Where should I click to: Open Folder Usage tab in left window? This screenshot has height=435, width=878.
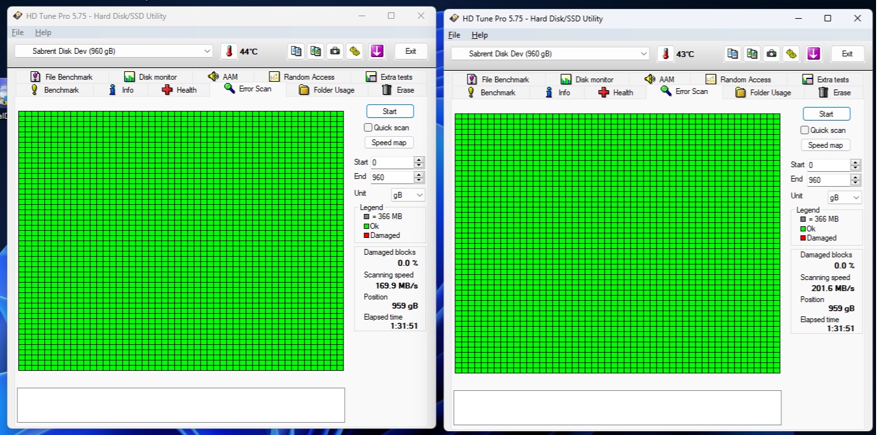pos(327,90)
